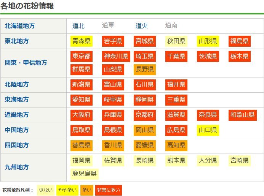Select 関東・甲信地方 region heading

pyautogui.click(x=26, y=63)
